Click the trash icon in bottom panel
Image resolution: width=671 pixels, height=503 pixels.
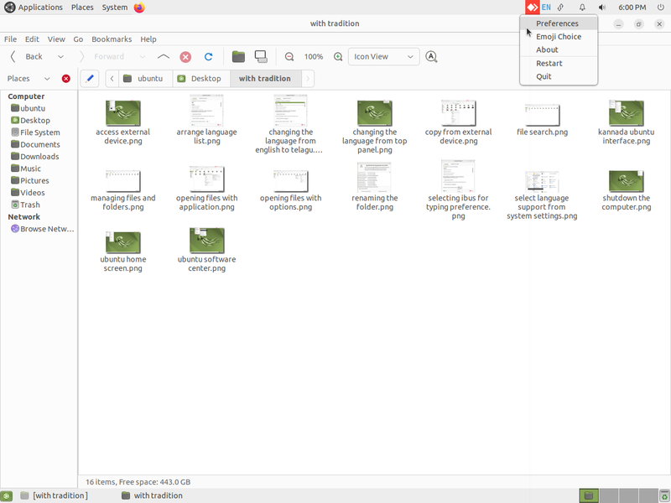click(x=664, y=495)
